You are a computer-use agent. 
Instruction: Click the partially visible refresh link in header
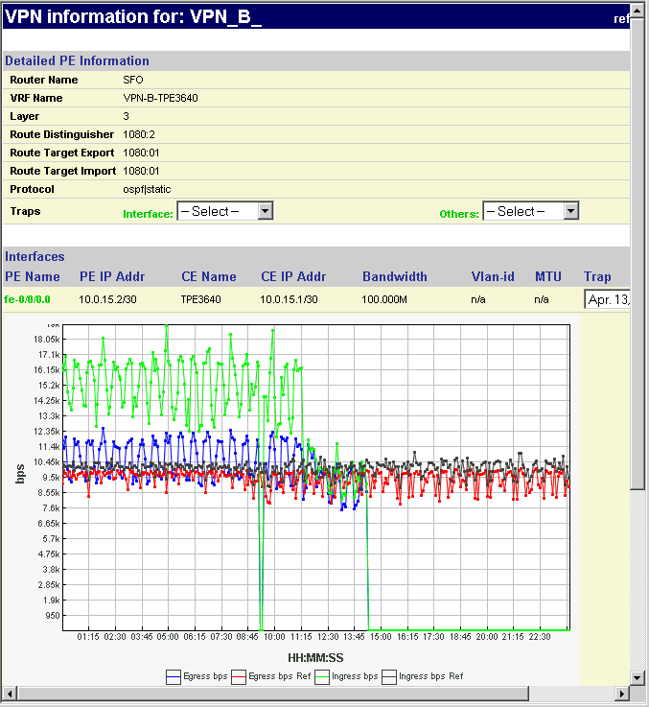tap(621, 17)
